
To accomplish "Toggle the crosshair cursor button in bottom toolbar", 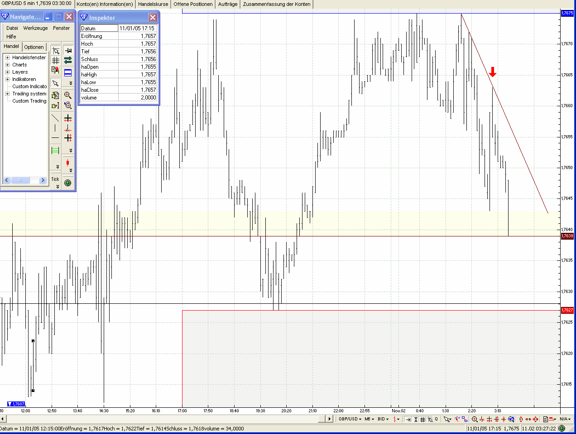I will tap(430, 419).
